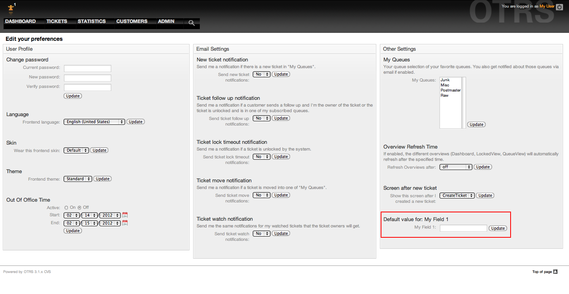Click the logout power icon

click(559, 7)
